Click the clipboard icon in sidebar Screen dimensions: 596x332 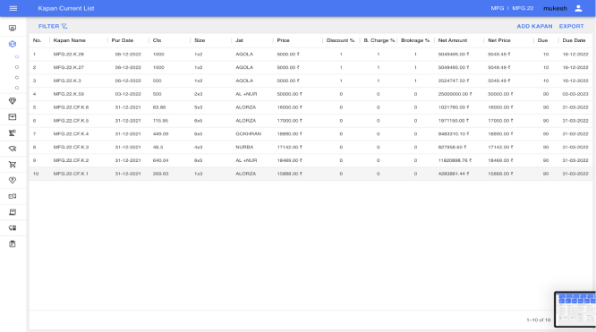13,244
